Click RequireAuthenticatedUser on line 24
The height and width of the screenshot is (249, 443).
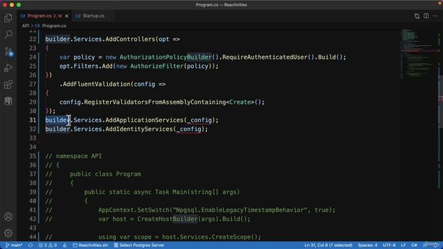tap(264, 57)
